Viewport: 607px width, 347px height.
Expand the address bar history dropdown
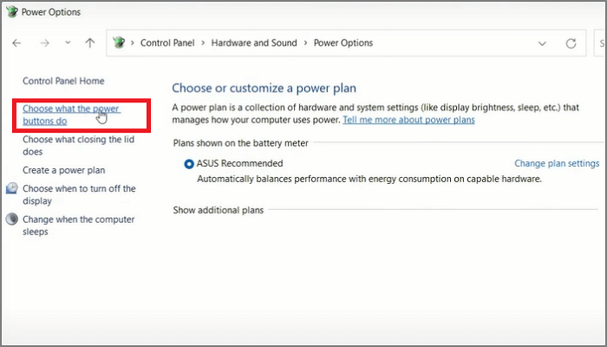click(x=543, y=43)
